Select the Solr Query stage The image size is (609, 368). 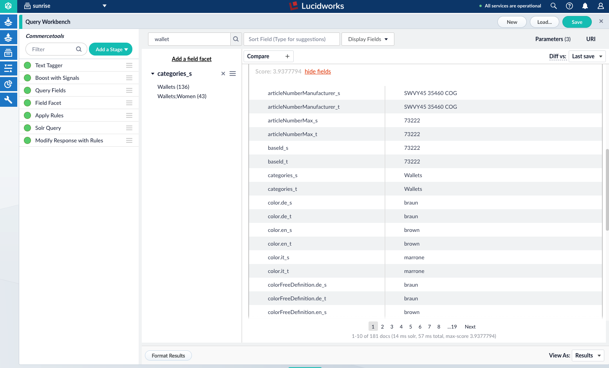48,128
